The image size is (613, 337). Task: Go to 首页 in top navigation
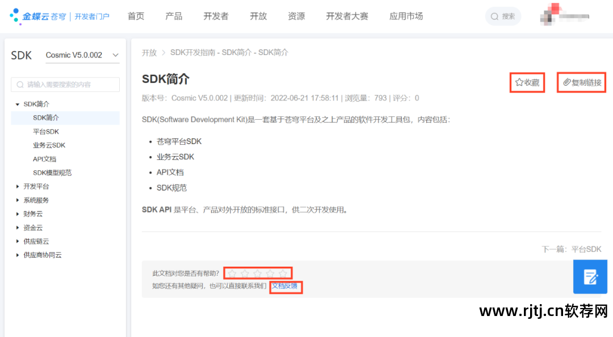click(136, 16)
